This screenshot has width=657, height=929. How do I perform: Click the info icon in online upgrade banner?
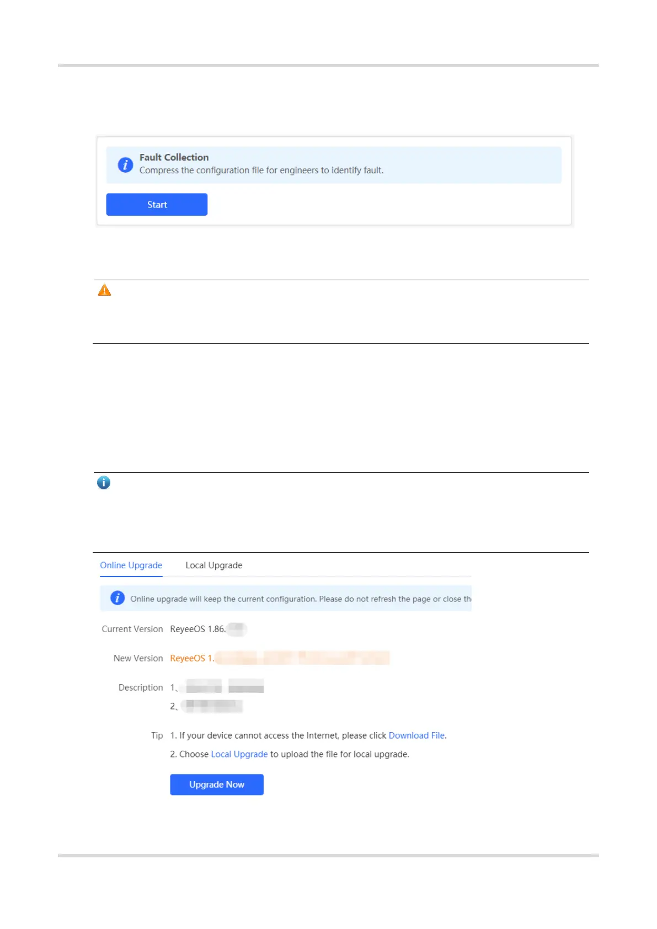point(117,598)
